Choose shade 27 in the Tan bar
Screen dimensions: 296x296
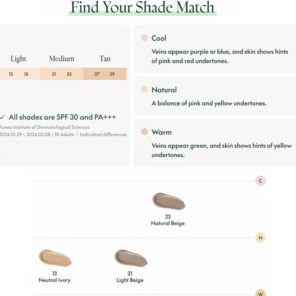pos(97,74)
